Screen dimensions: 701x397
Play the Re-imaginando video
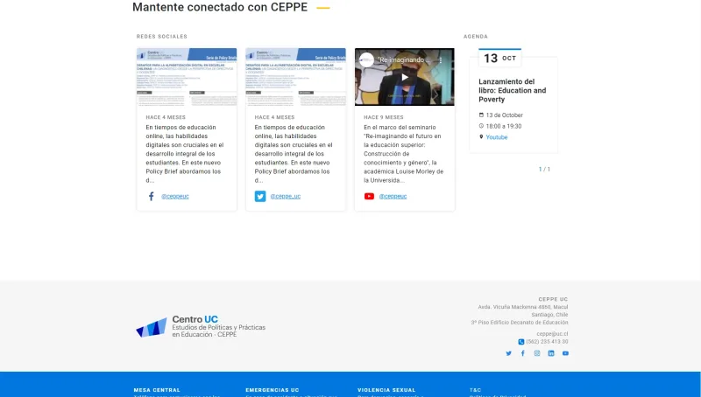coord(405,77)
